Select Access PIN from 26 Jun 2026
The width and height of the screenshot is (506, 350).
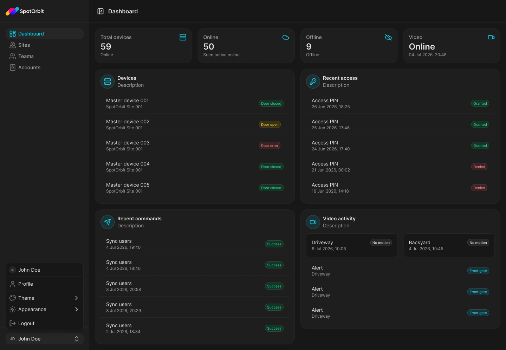(x=400, y=103)
